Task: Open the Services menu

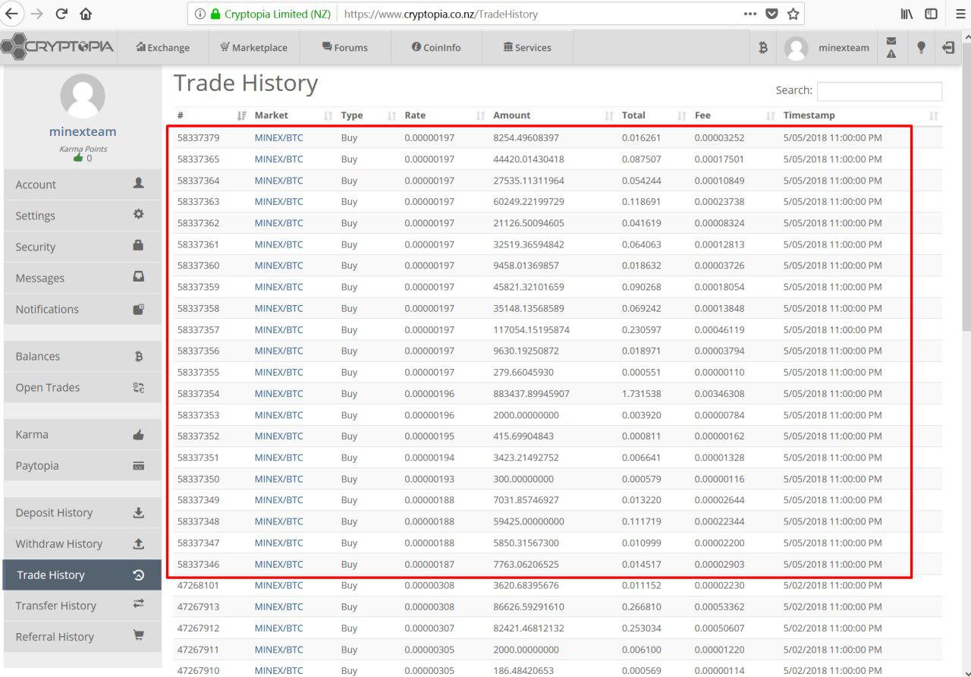Action: [527, 47]
